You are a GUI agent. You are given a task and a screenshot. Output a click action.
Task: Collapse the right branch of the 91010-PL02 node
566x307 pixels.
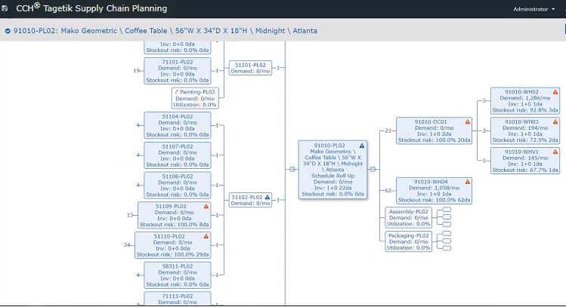click(373, 169)
